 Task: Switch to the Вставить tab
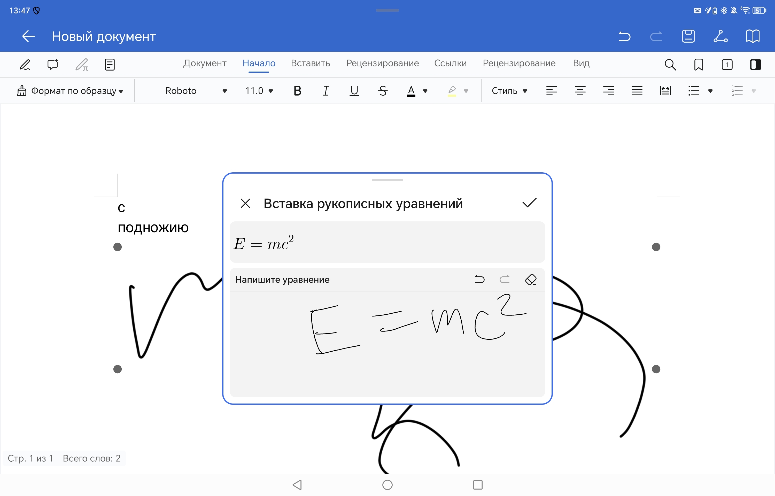point(310,63)
